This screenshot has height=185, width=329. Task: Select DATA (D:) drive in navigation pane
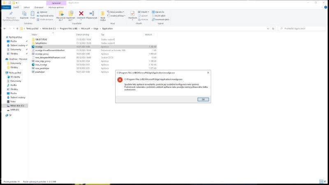[14, 110]
